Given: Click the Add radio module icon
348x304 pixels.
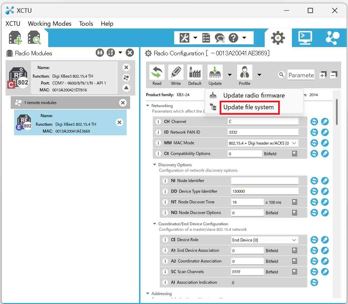Looking at the screenshot, I should pyautogui.click(x=15, y=38).
